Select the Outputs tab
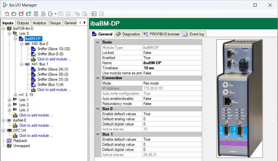The width and height of the screenshot is (278, 161). 23,23
